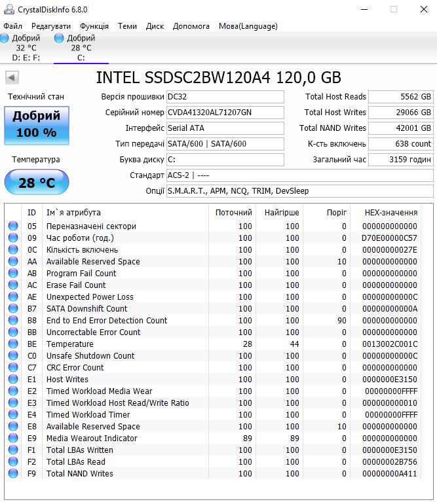Click the standard field ACS-2
Viewport: 437px width, 502px height.
(x=299, y=175)
